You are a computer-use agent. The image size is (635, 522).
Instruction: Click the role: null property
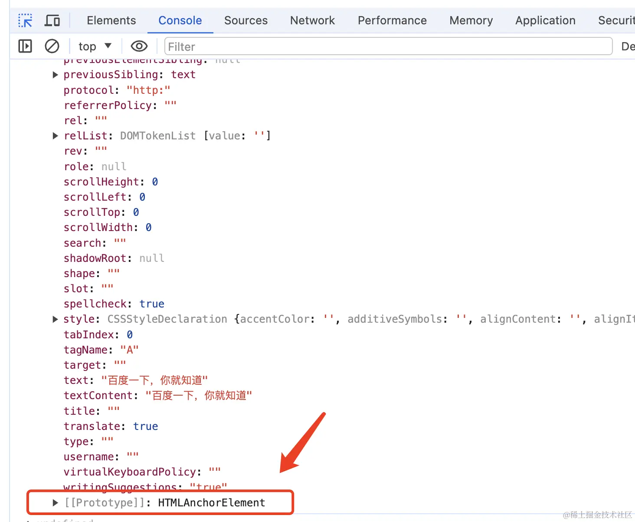coord(95,166)
